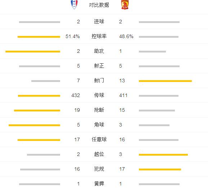208x188 pixels.
Task: Click the 犯规 row label
Action: (x=99, y=169)
